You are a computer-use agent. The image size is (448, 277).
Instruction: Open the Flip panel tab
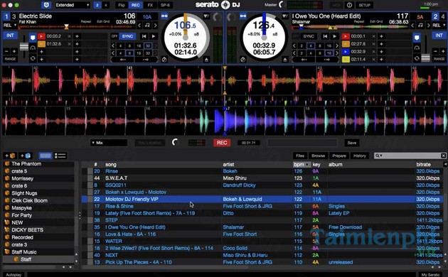pyautogui.click(x=122, y=5)
